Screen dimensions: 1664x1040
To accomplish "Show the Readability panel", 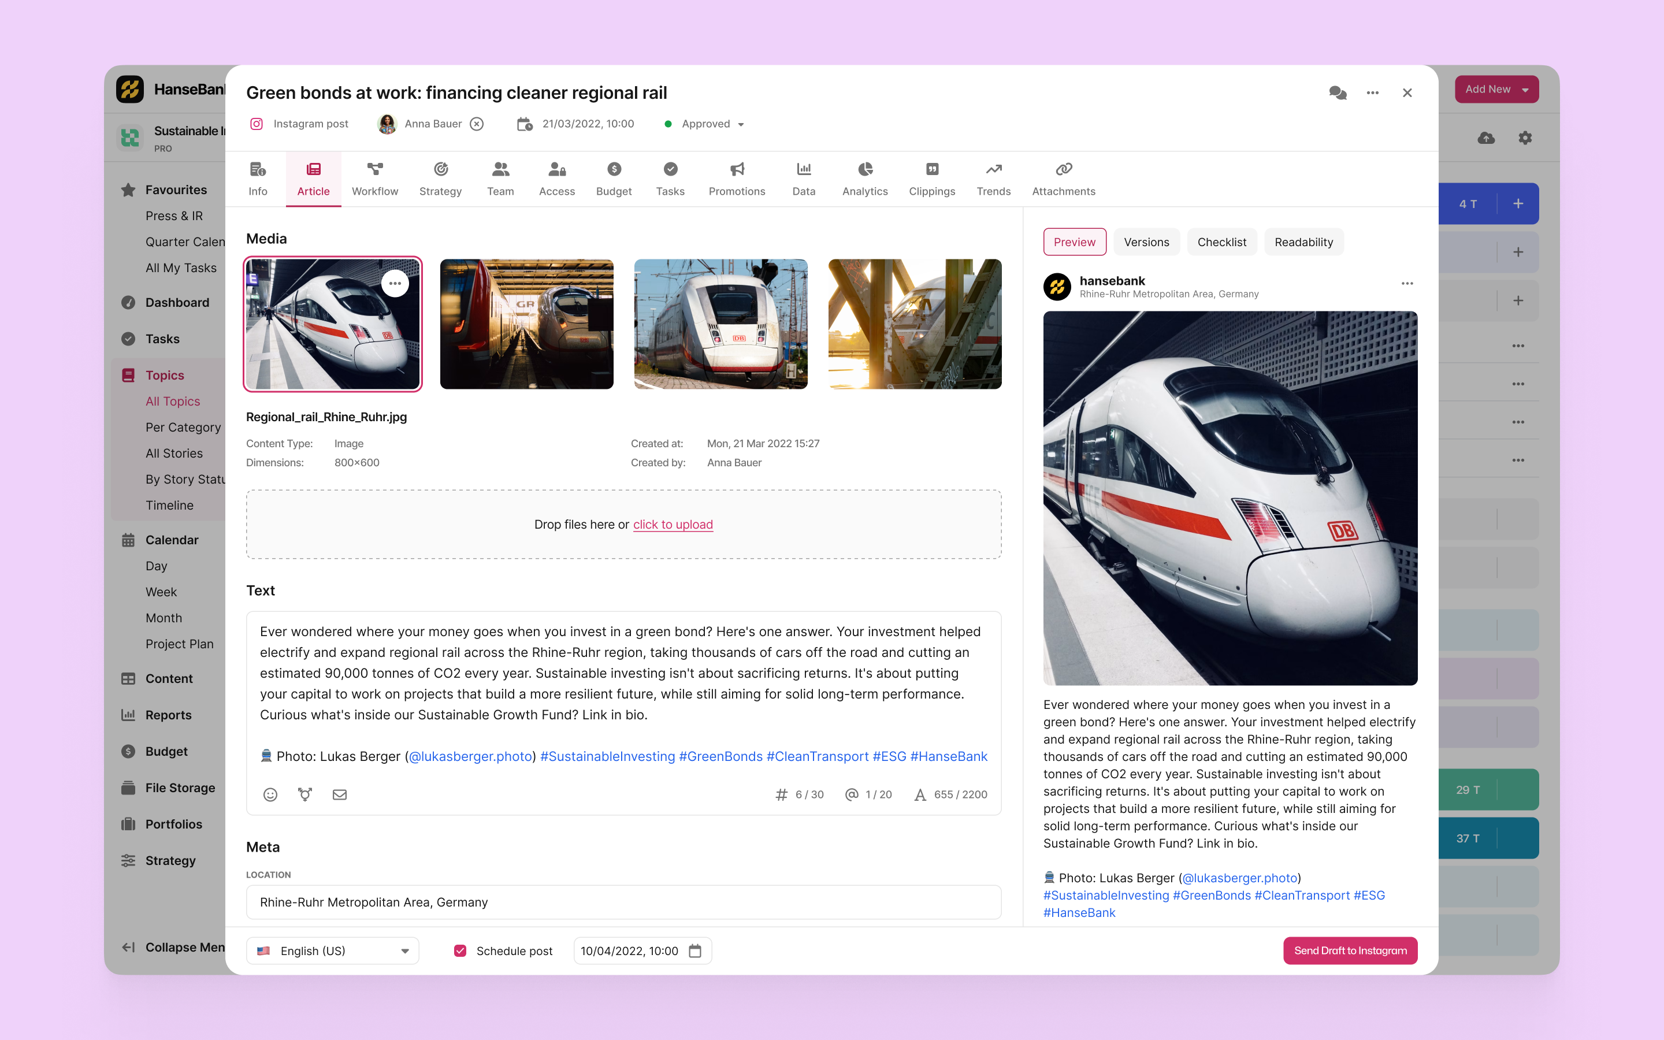I will click(1303, 242).
